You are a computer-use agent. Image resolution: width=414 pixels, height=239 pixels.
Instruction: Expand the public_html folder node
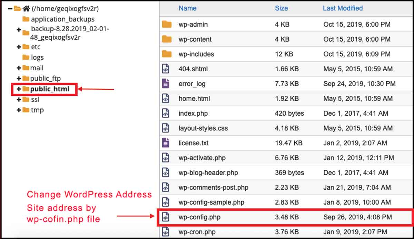pos(19,89)
